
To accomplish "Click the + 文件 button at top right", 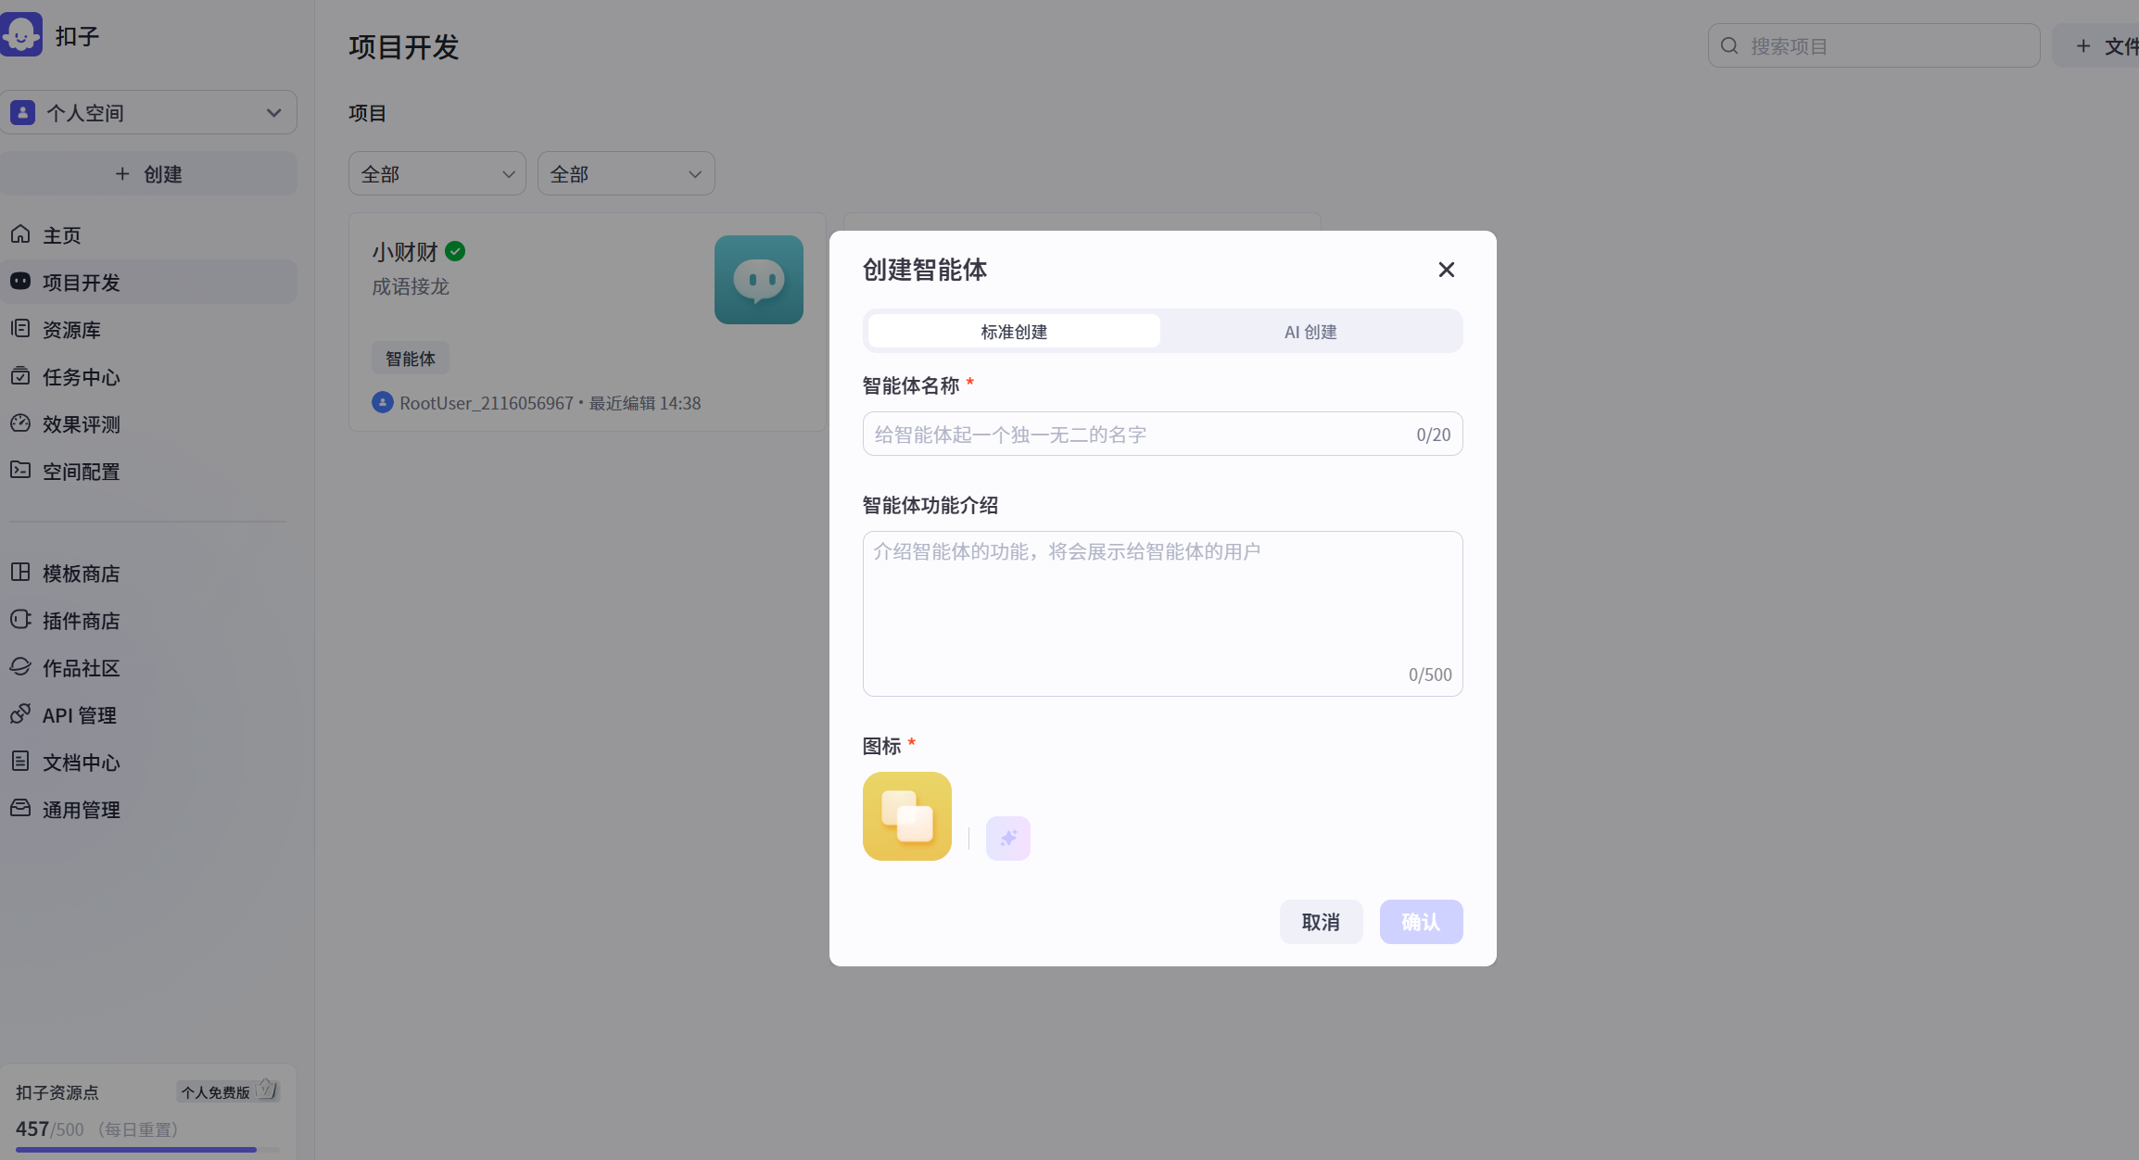I will pyautogui.click(x=2096, y=45).
